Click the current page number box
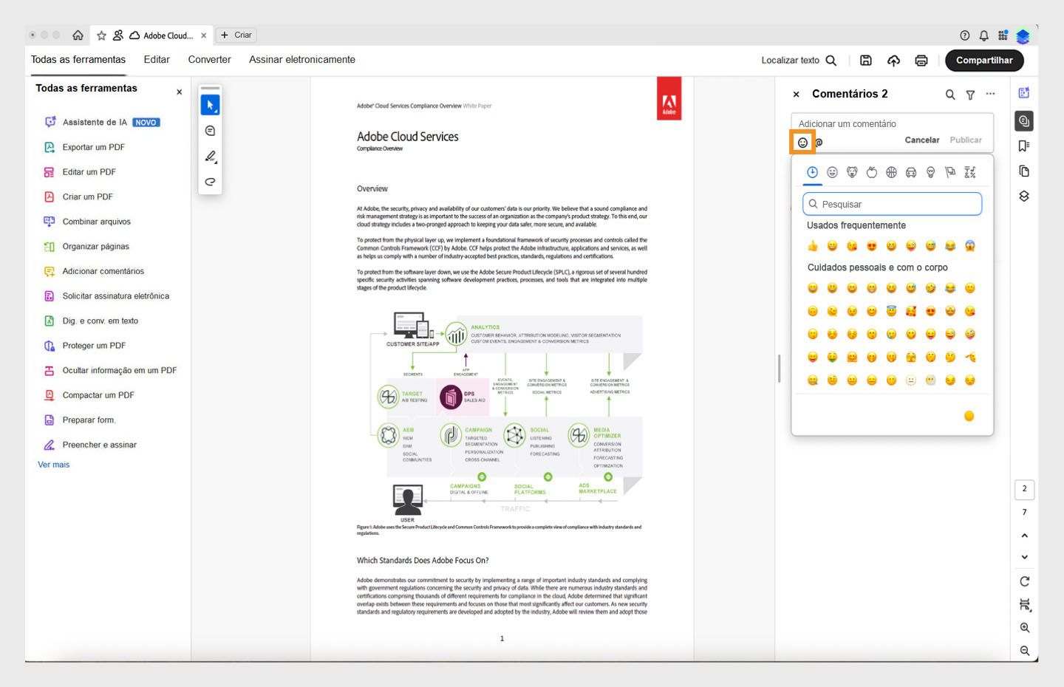1064x687 pixels. click(x=1024, y=489)
